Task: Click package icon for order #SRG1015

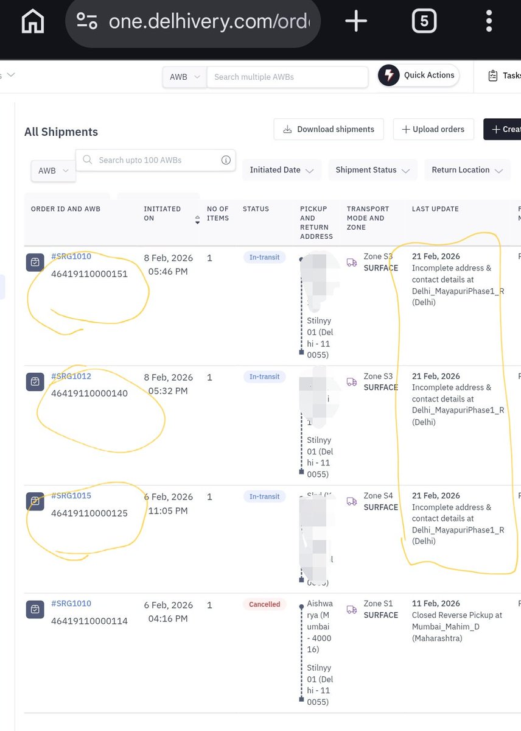Action: point(35,501)
